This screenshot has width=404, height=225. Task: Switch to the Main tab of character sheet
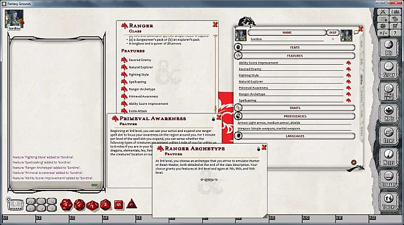tap(361, 44)
